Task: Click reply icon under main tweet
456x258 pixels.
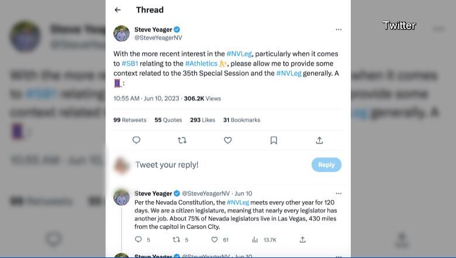Action: pyautogui.click(x=136, y=140)
